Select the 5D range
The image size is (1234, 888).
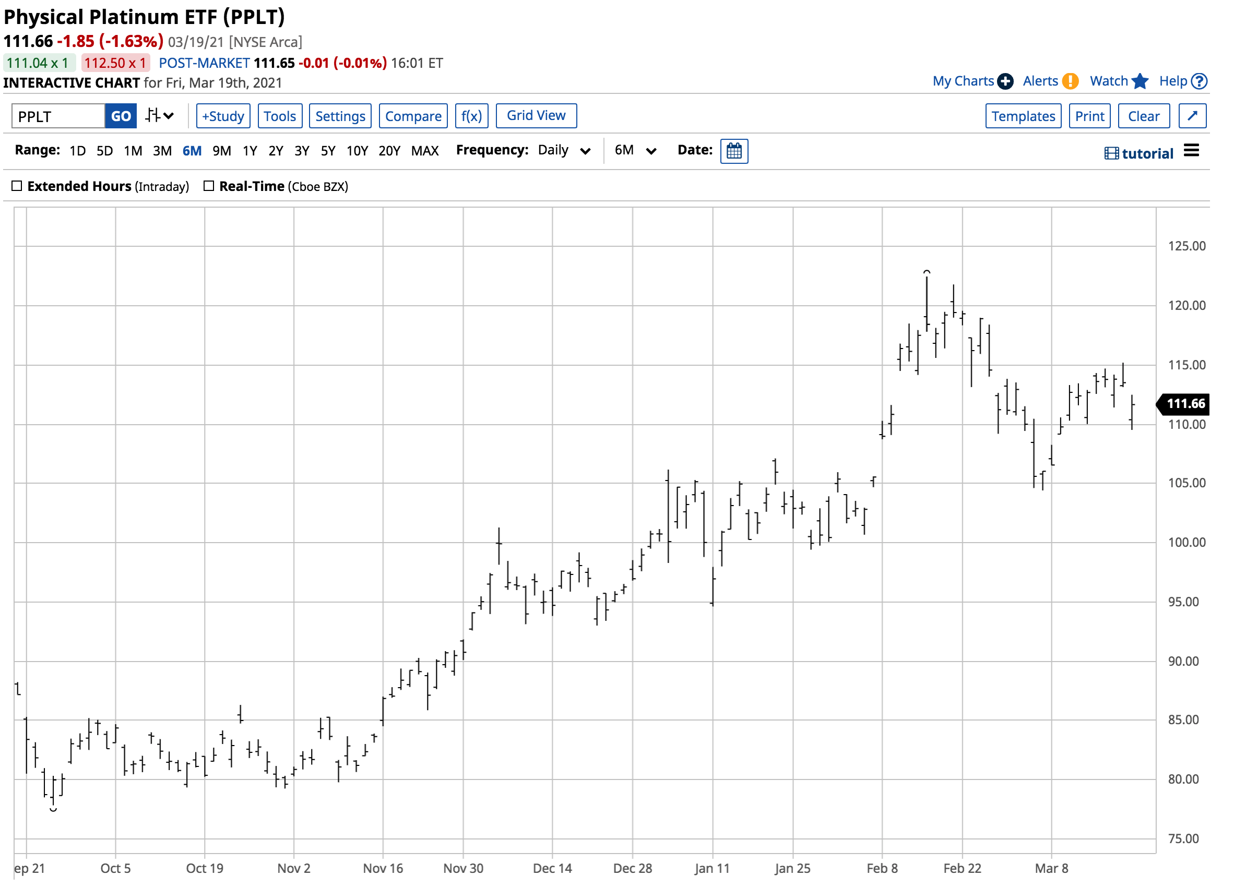[105, 151]
